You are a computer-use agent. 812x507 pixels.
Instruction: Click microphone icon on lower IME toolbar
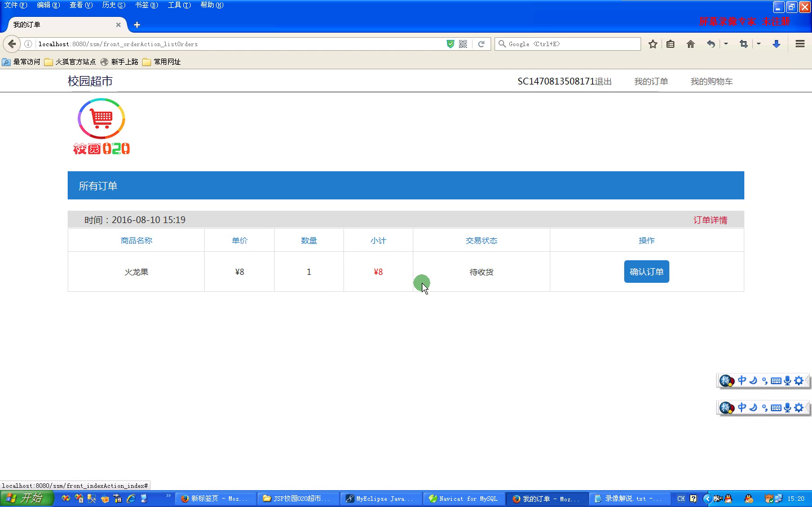(x=787, y=407)
